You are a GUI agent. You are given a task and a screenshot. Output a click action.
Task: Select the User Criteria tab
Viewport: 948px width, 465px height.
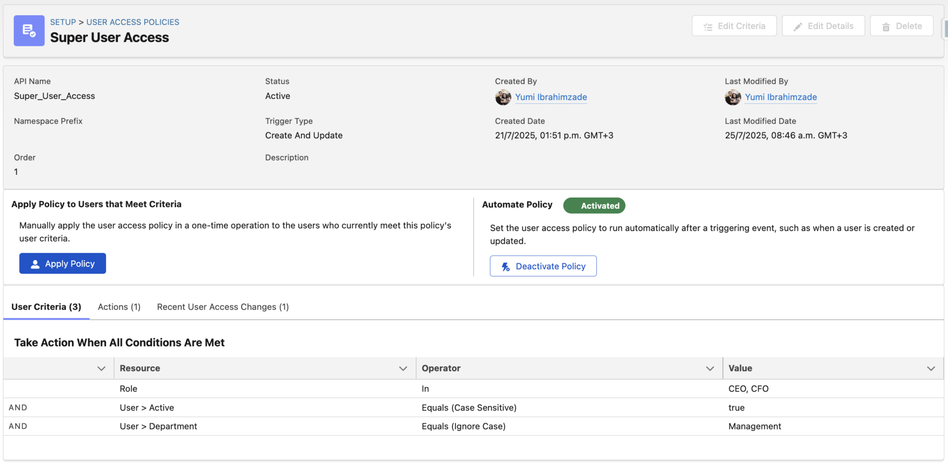[46, 307]
